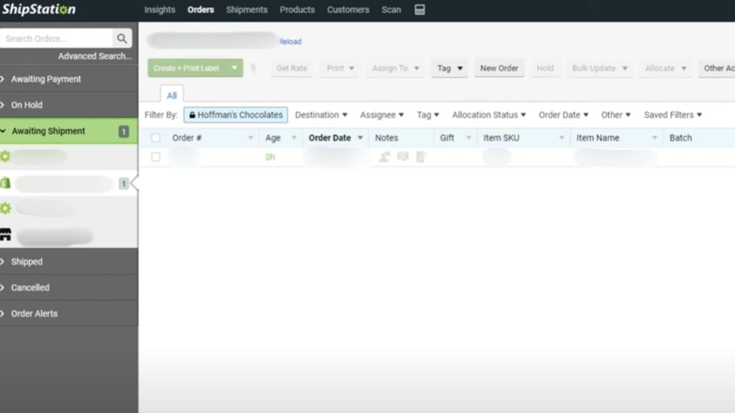Check the select-all orders checkbox

[x=155, y=137]
